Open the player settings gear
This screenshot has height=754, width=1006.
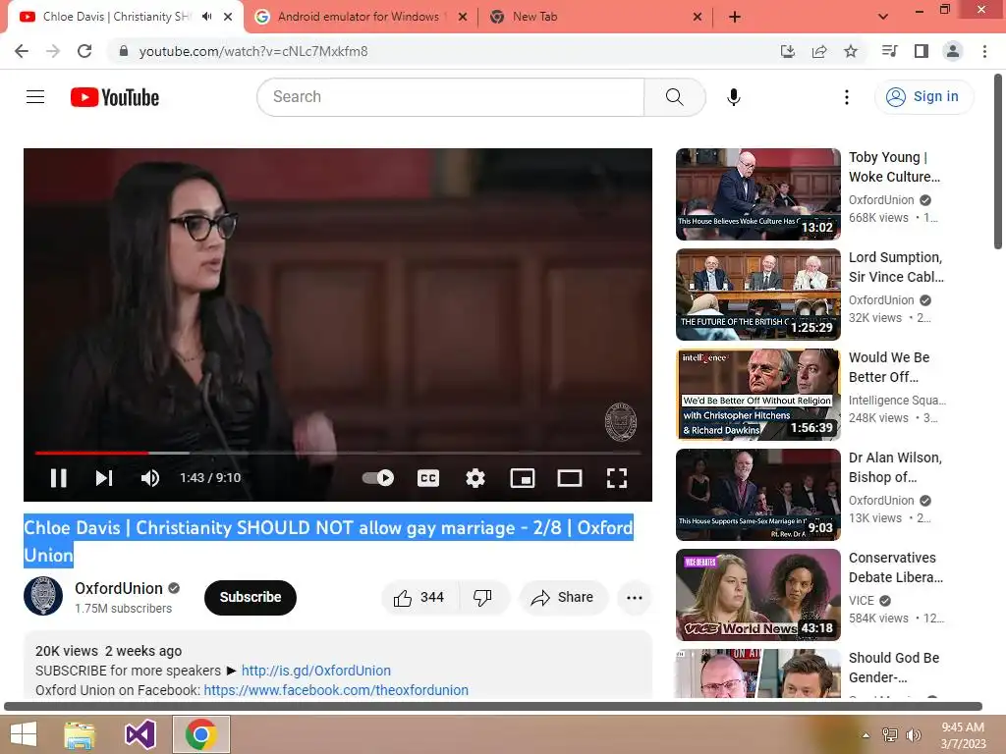pos(475,478)
